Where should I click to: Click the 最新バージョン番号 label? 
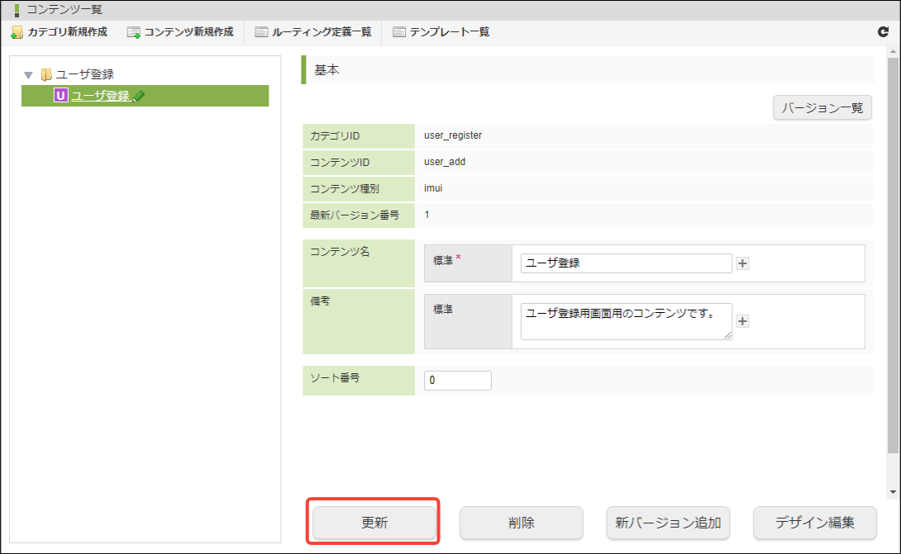coord(355,215)
